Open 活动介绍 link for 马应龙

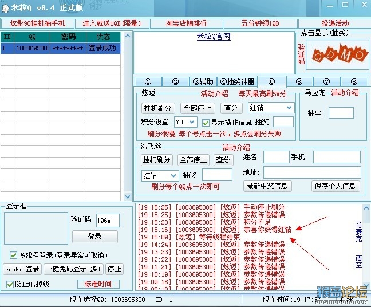(x=345, y=93)
